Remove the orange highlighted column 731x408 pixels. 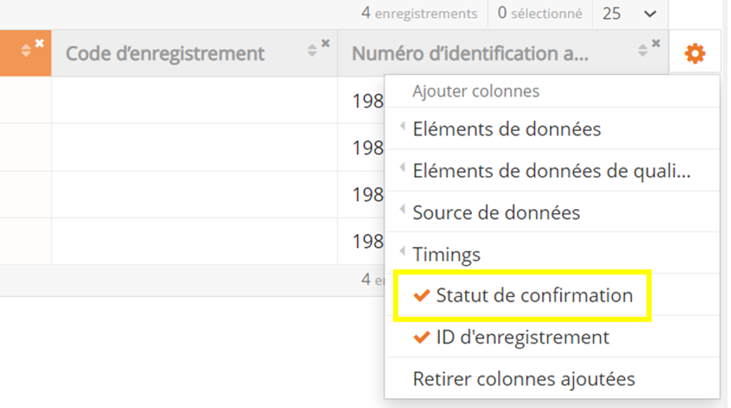point(39,44)
